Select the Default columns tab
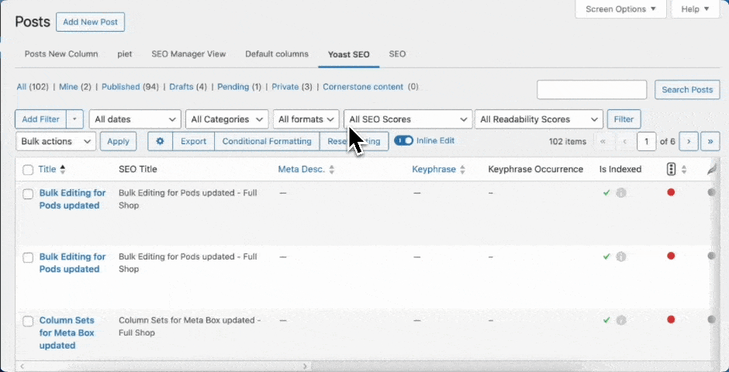 (277, 54)
